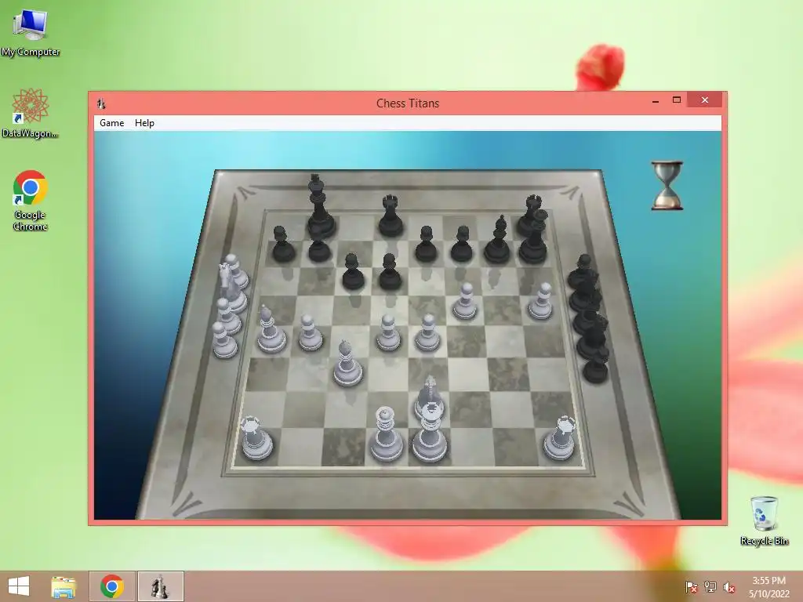Click the Chess Titans title bar icon
The width and height of the screenshot is (803, 602).
[101, 103]
